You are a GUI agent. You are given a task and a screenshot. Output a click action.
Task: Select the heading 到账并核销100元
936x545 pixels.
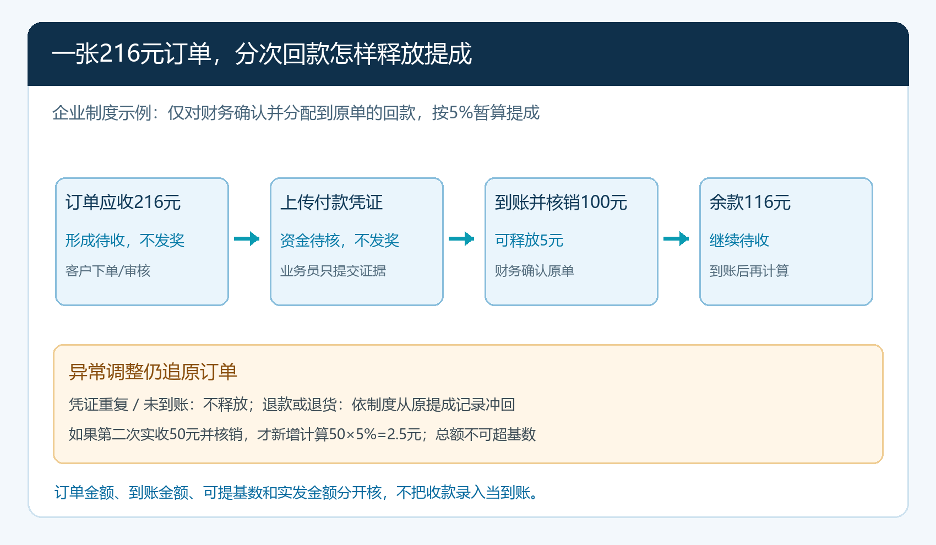561,203
